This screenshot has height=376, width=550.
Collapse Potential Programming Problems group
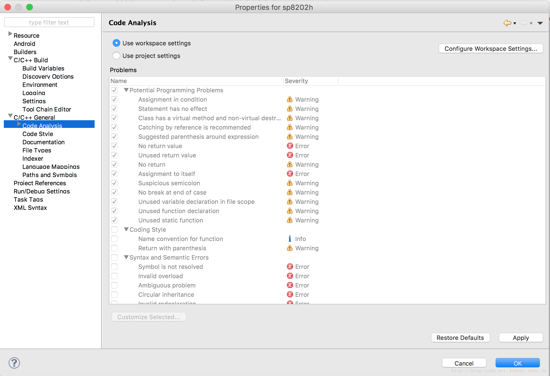click(126, 90)
